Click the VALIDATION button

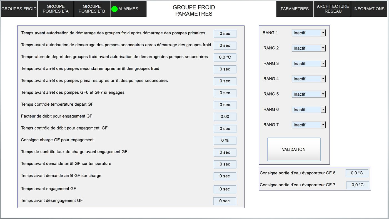click(x=294, y=149)
